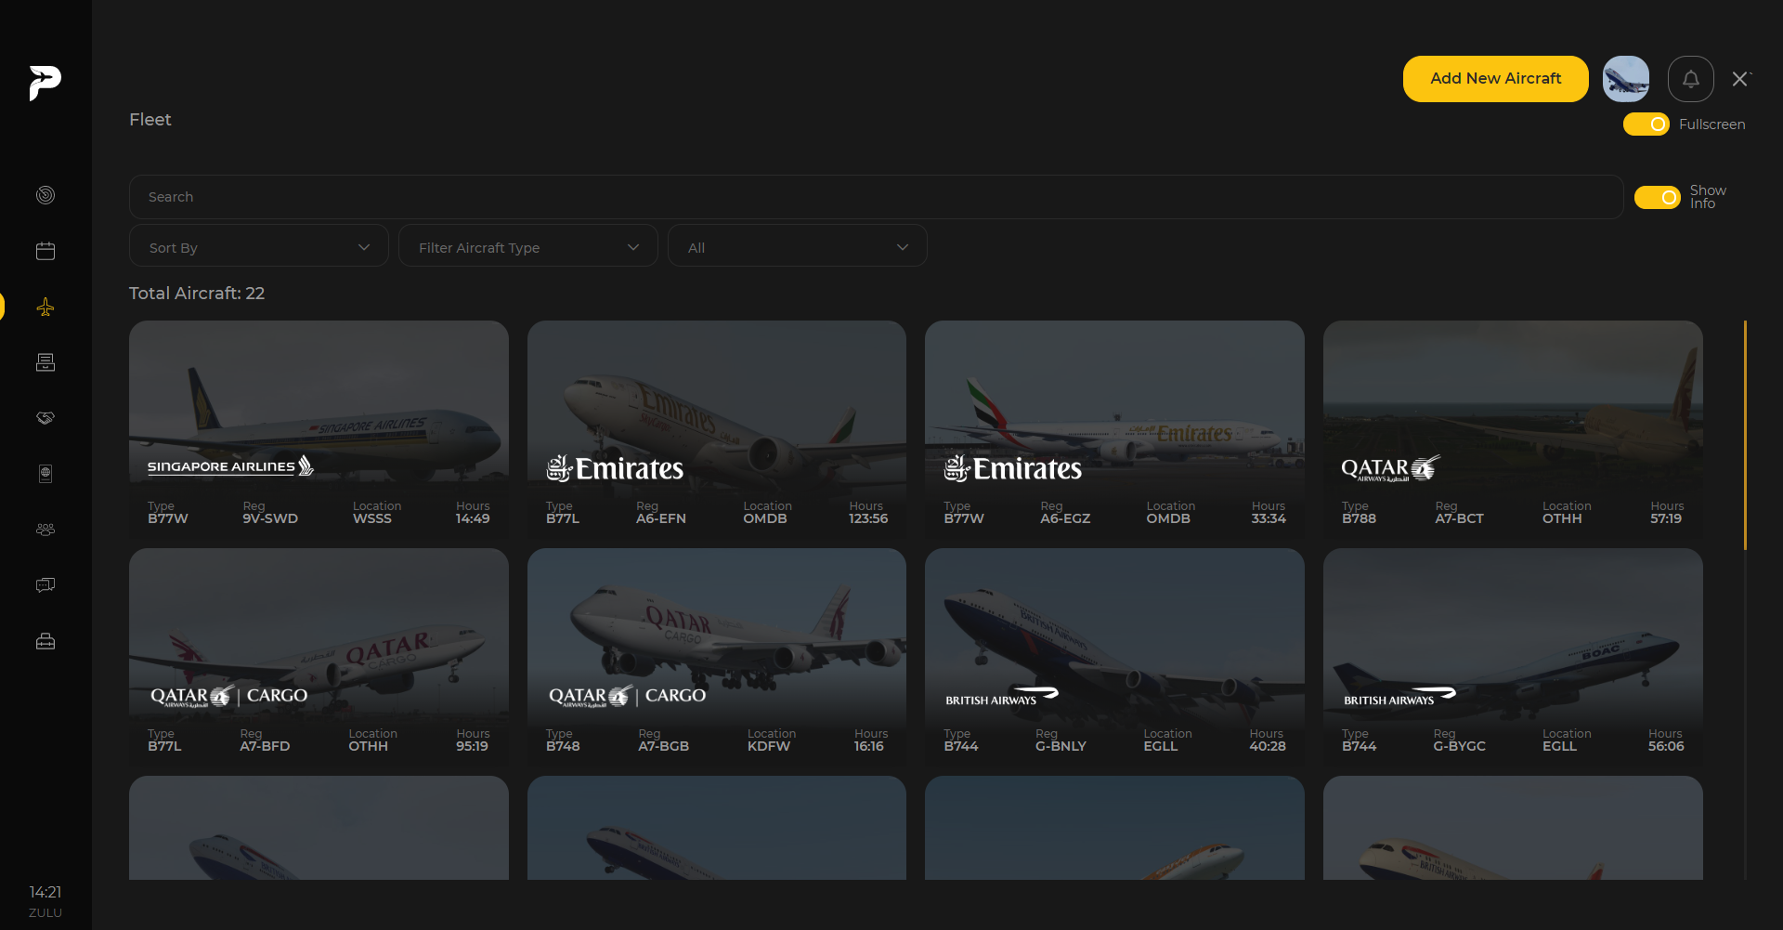The height and width of the screenshot is (930, 1783).
Task: Click the orange fleet list scrollbar
Action: point(1745,435)
